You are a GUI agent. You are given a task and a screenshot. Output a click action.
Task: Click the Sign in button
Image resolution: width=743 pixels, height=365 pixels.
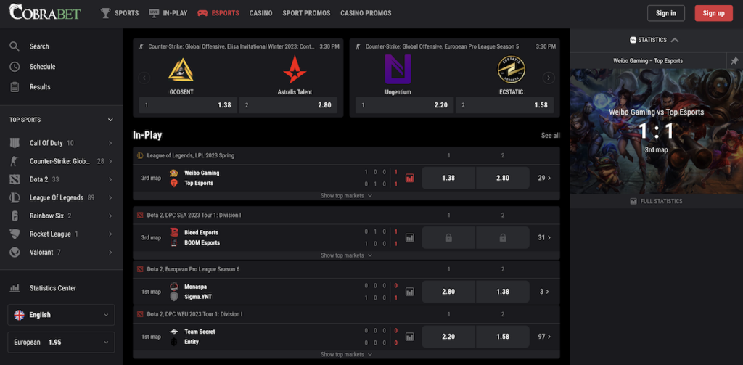[666, 13]
